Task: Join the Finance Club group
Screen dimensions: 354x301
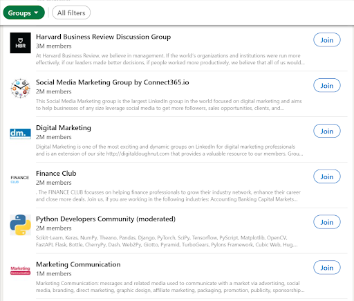Action: 327,176
